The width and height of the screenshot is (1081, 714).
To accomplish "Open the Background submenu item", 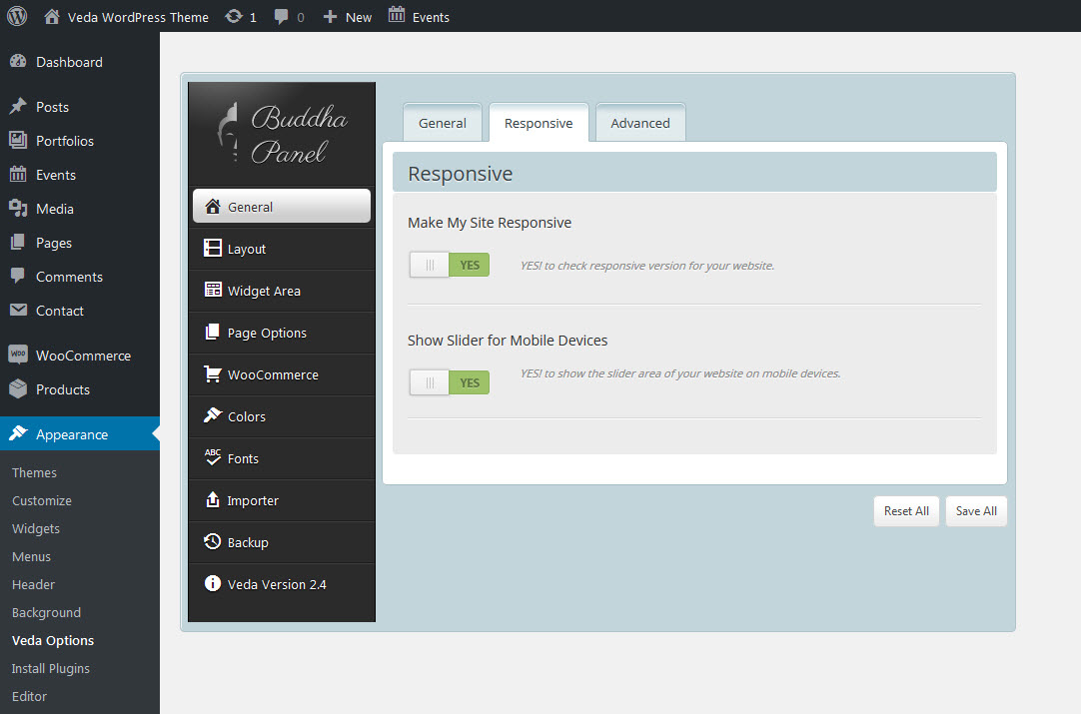I will click(46, 613).
